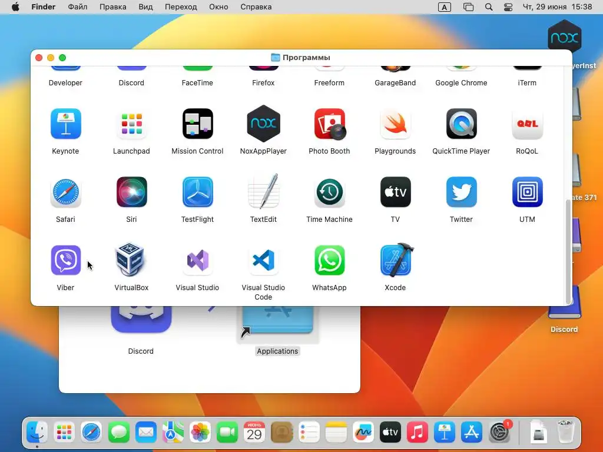Screen dimensions: 603x452
Task: Click the Stage Manager windows icon in menu bar
Action: pos(468,7)
